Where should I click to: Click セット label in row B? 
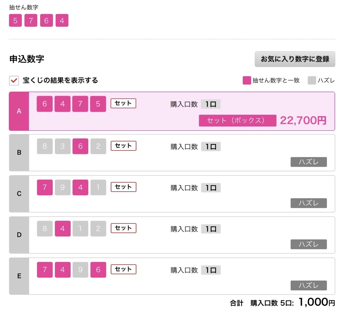[123, 146]
